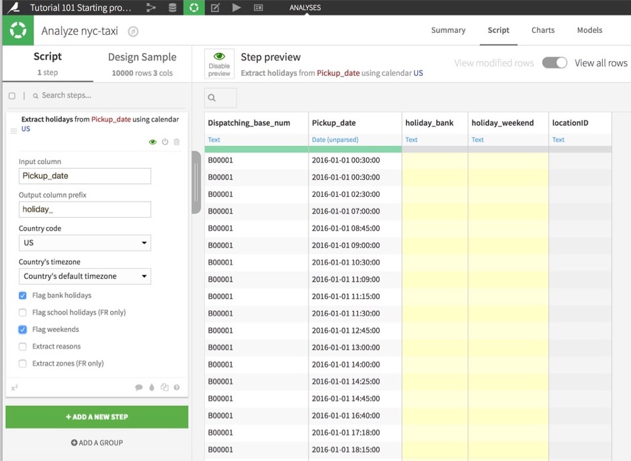
Task: Uncheck Flag bank holidays
Action: coord(23,296)
